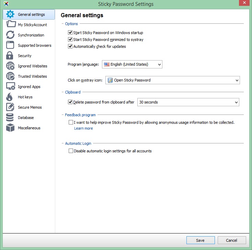Click the Security padlock icon
The height and width of the screenshot is (250, 252).
(10, 56)
